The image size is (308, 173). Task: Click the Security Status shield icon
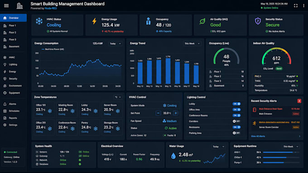[x=258, y=21]
